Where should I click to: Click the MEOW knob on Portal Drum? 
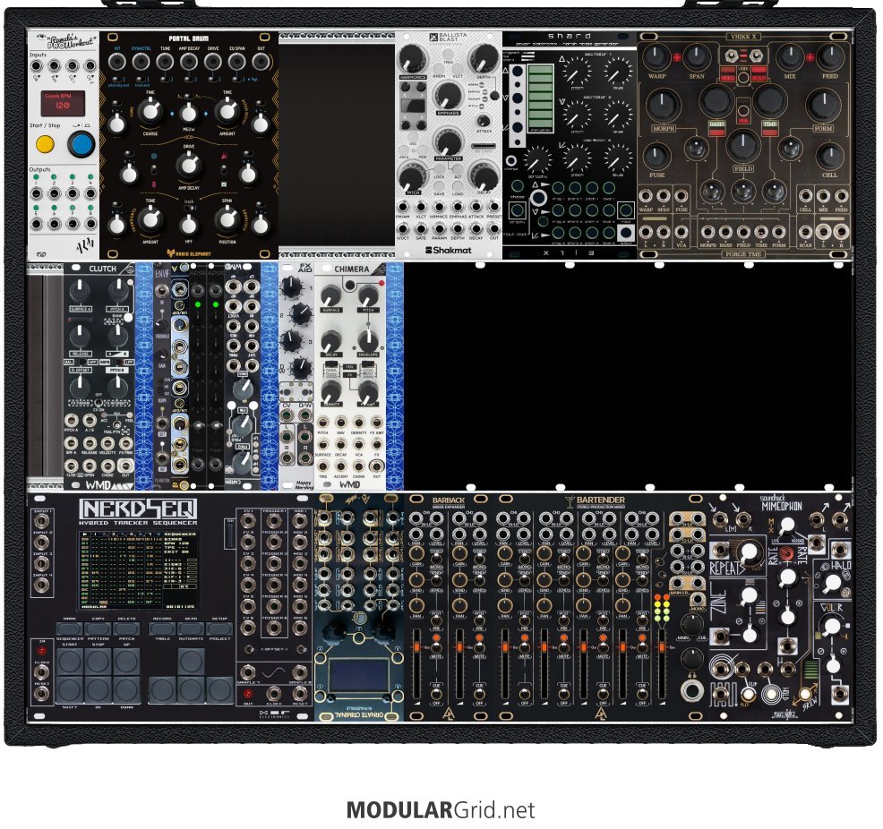[x=188, y=114]
